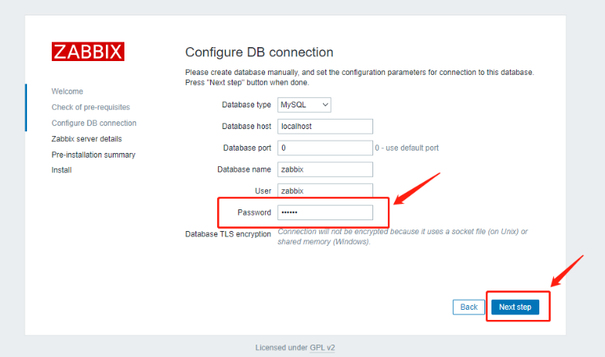This screenshot has height=357, width=605.
Task: Click the ZABBIX logo
Action: pyautogui.click(x=88, y=51)
